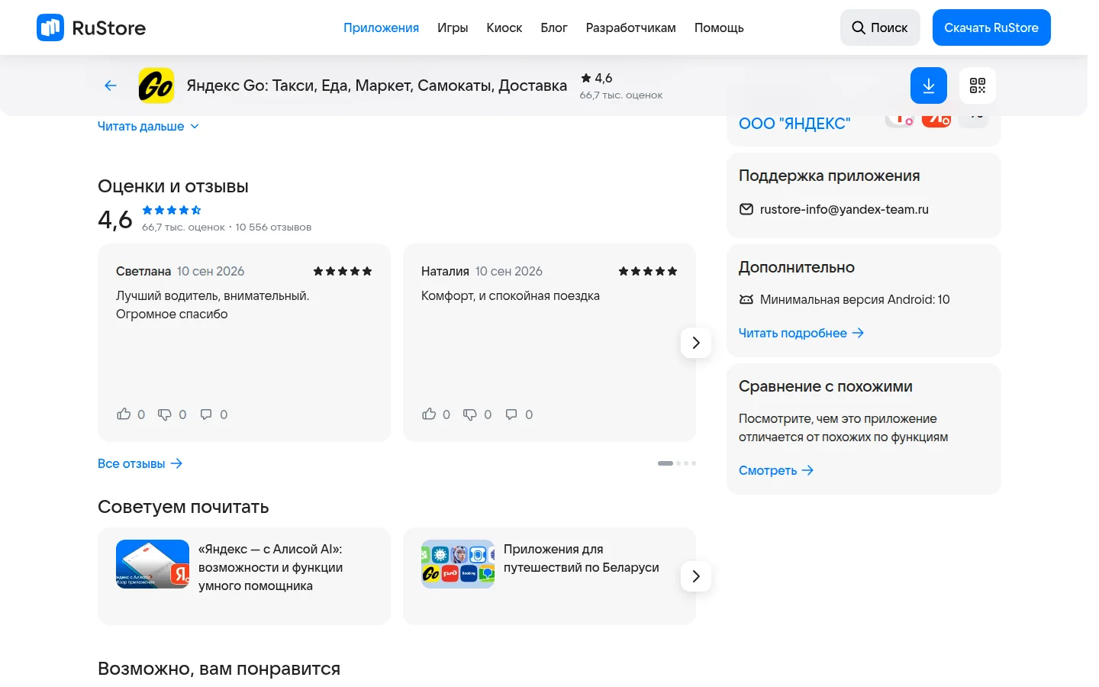1099x687 pixels.
Task: Open the Разработчикам section
Action: (631, 27)
